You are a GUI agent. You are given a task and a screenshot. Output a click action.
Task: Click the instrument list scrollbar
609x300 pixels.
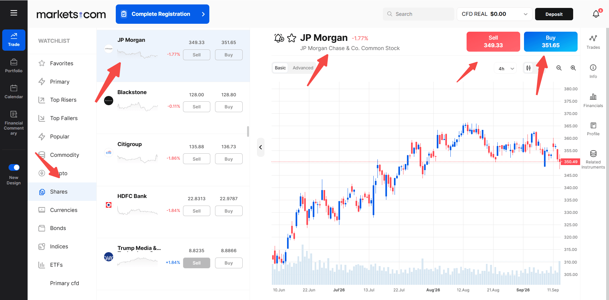[248, 131]
